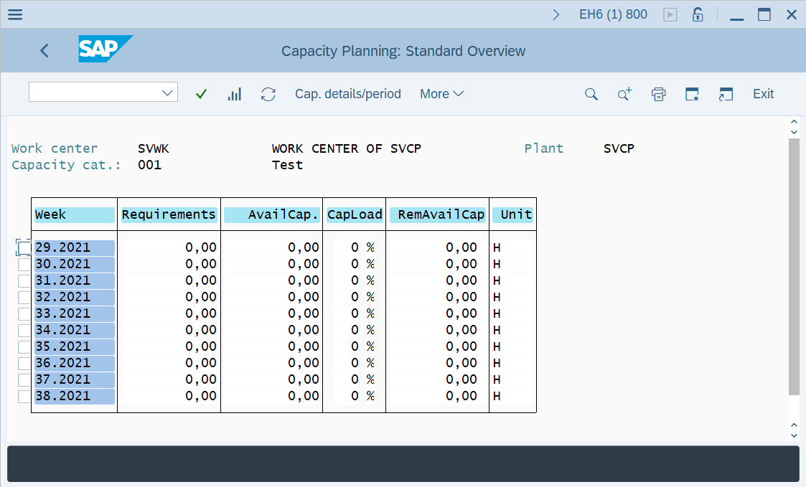Open the graphical capacity overview icon
This screenshot has width=806, height=487.
click(x=234, y=93)
